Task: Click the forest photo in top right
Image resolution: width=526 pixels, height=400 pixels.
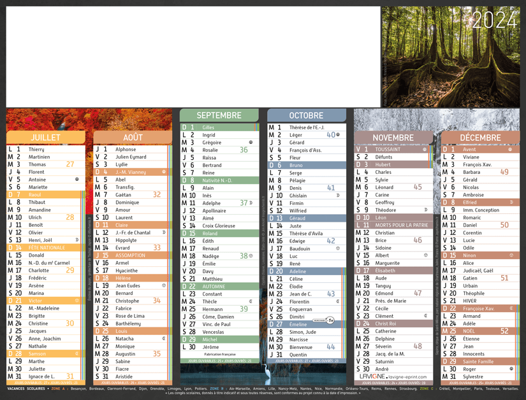Action: coord(450,56)
